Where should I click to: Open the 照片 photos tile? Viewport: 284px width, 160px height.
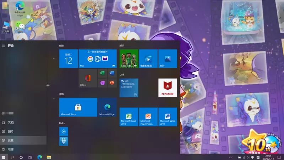(168, 59)
